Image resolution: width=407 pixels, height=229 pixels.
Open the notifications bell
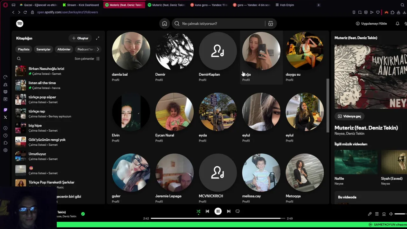(397, 24)
